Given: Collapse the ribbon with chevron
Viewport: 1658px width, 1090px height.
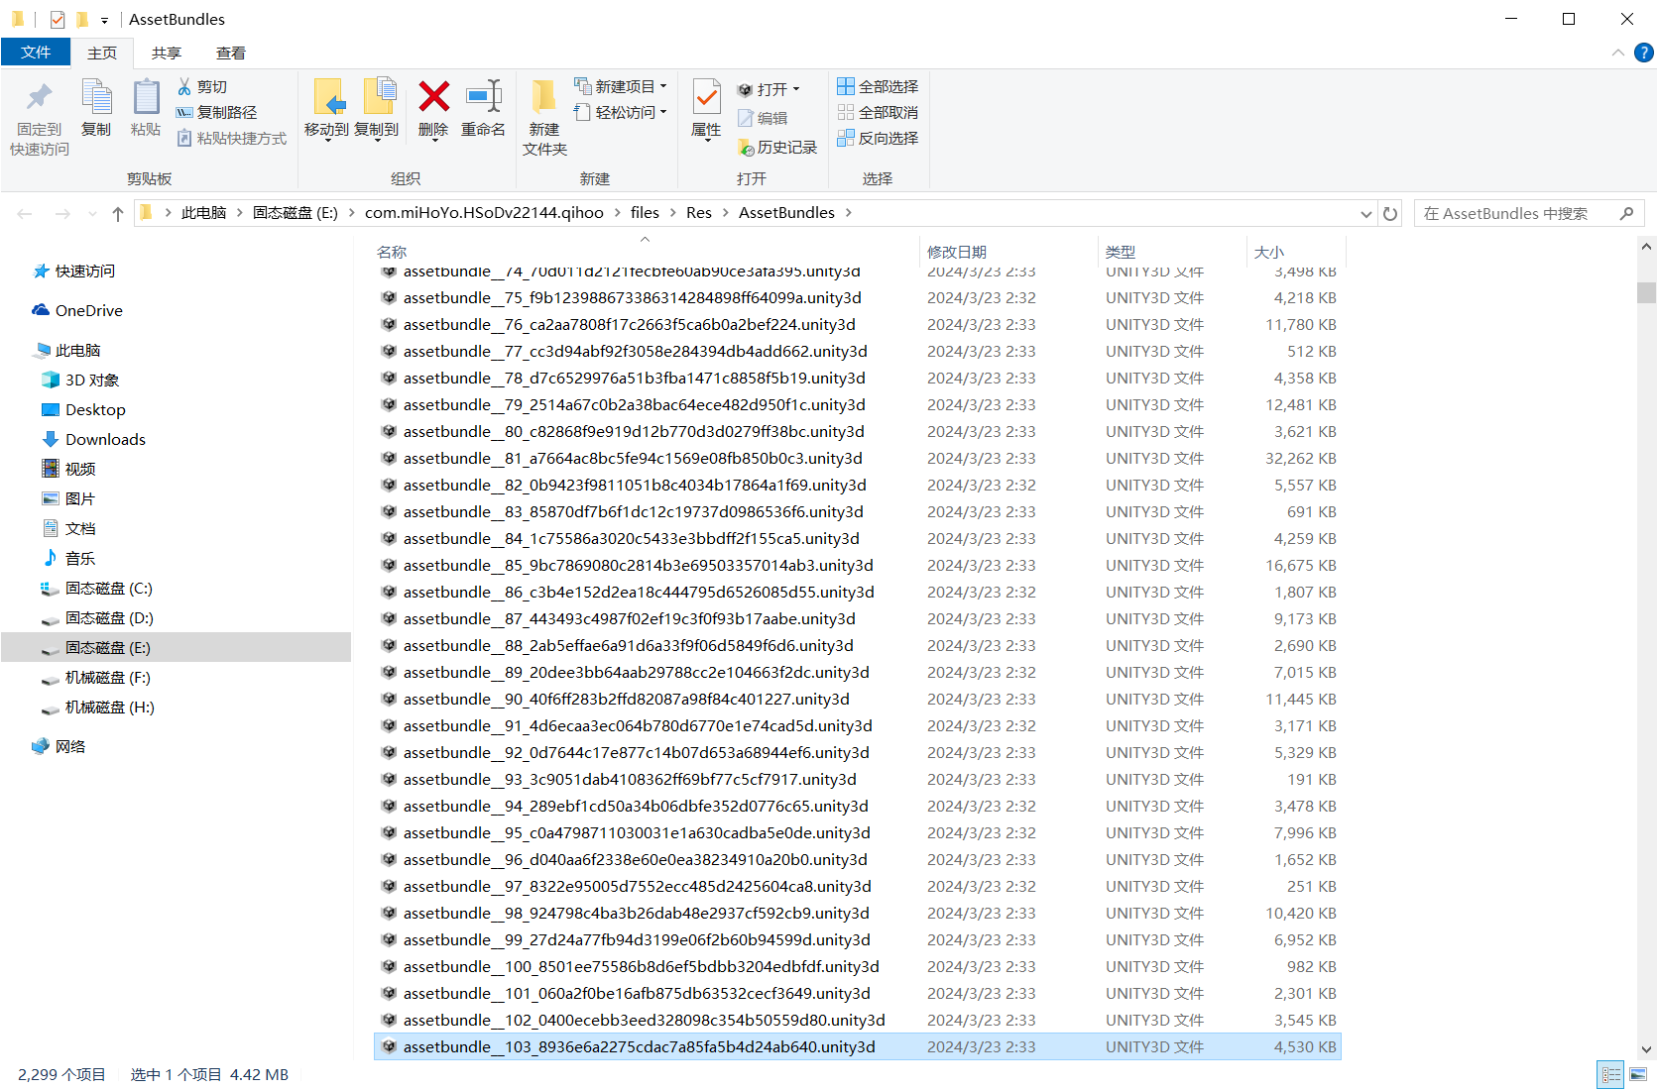Looking at the screenshot, I should click(1618, 53).
